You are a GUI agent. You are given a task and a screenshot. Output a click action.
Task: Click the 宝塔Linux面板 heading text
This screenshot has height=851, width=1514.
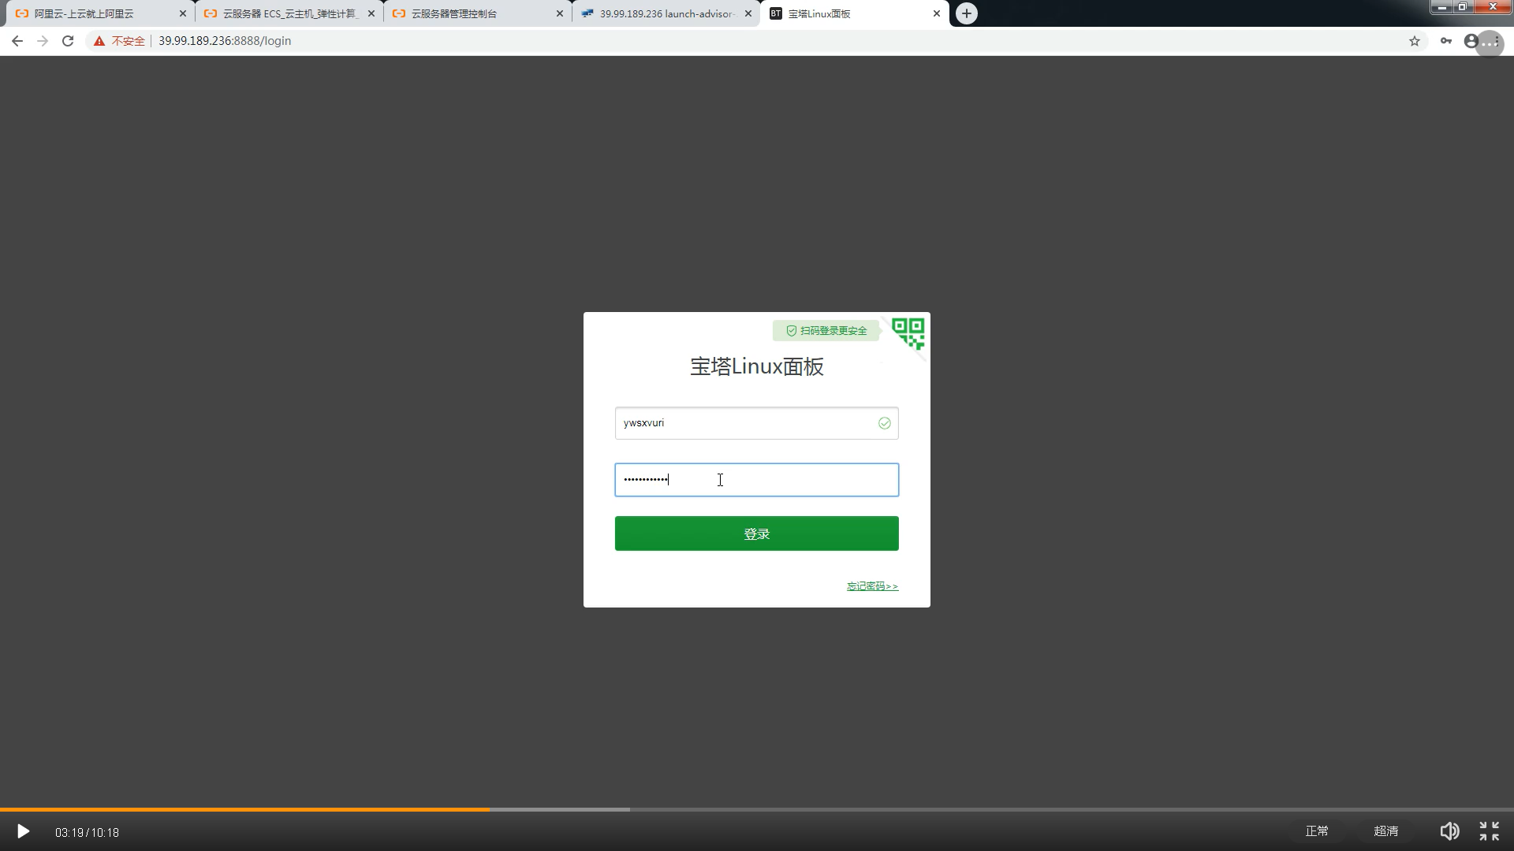(757, 367)
